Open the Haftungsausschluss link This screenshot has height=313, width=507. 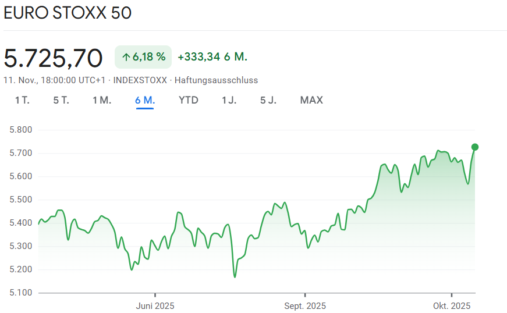216,80
